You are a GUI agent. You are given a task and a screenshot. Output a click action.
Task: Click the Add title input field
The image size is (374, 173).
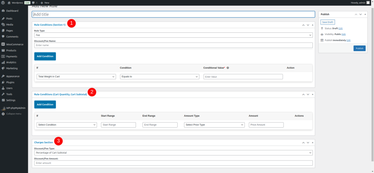[x=173, y=14]
